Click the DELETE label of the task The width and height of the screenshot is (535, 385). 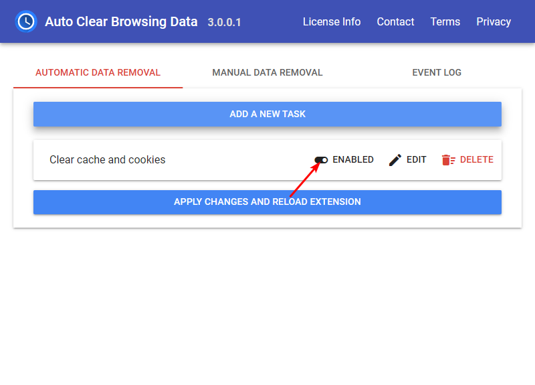(477, 159)
